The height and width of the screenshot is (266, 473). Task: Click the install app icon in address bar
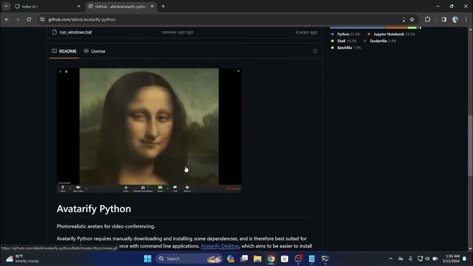pos(404,19)
